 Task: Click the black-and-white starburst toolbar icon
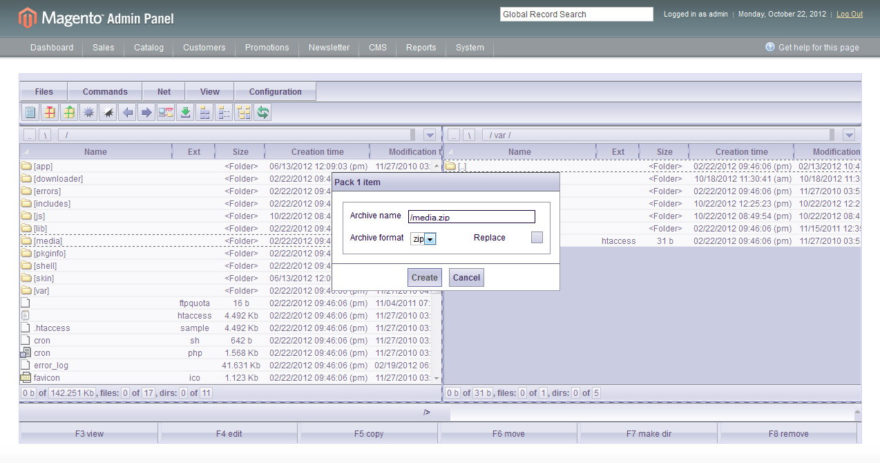coord(108,112)
